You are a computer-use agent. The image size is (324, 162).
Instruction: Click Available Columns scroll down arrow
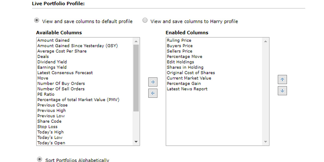[136, 142]
